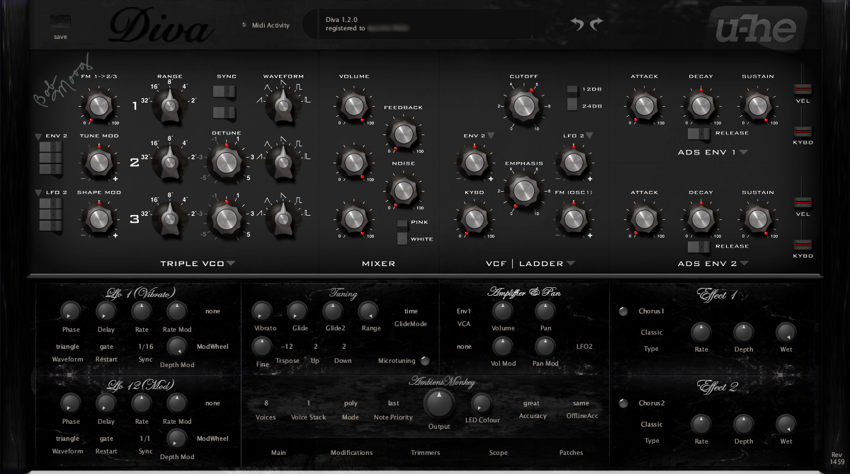Click ENV 2 VEL slider
The image size is (850, 474).
(x=802, y=202)
